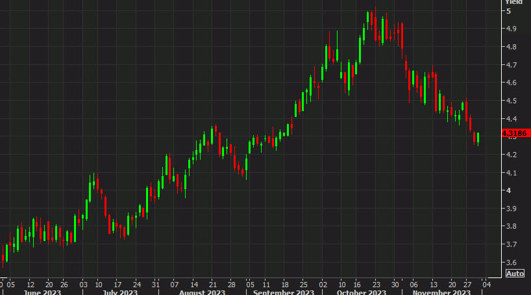Click the 18 date tick label

tap(285, 285)
